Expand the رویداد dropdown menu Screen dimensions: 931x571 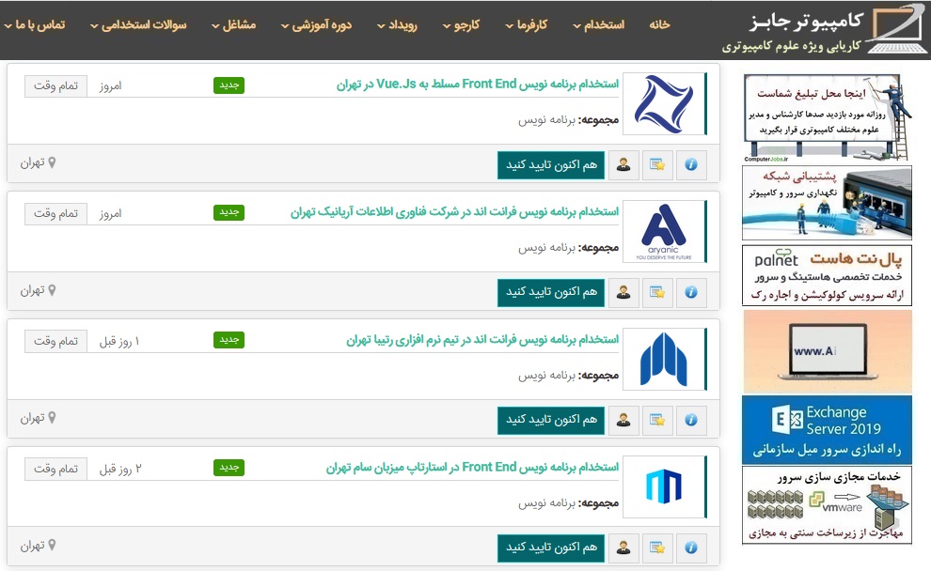(x=397, y=25)
